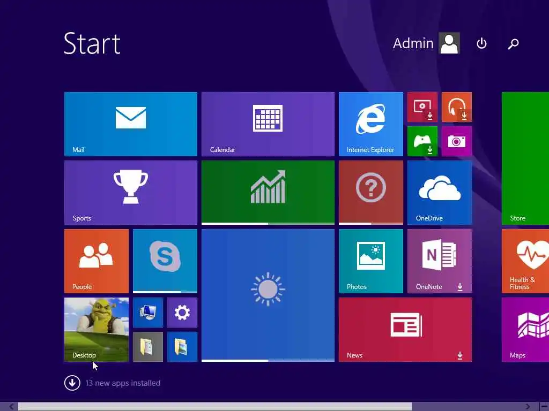Image resolution: width=549 pixels, height=411 pixels.
Task: Open PC Settings gear small tile
Action: click(182, 313)
